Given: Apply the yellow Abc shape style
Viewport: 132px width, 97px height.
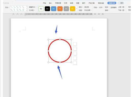Looking at the screenshot, I should (x=73, y=9).
